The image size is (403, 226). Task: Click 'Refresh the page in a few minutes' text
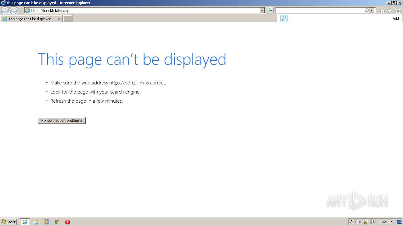(x=87, y=101)
